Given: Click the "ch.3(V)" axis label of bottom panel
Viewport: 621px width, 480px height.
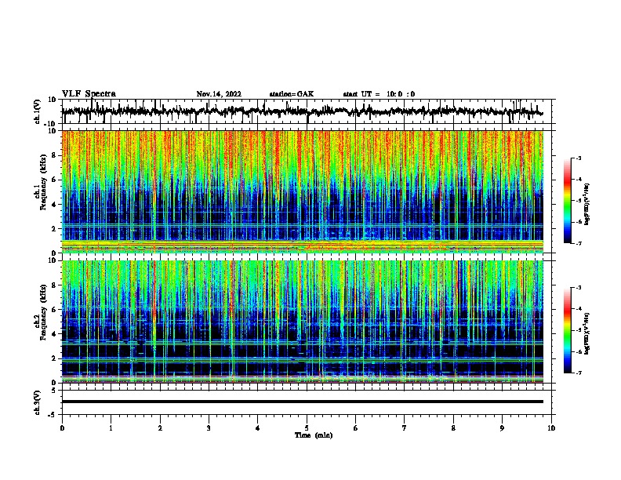Looking at the screenshot, I should [x=38, y=402].
